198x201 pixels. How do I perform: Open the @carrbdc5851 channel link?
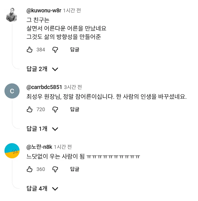[x=44, y=87]
